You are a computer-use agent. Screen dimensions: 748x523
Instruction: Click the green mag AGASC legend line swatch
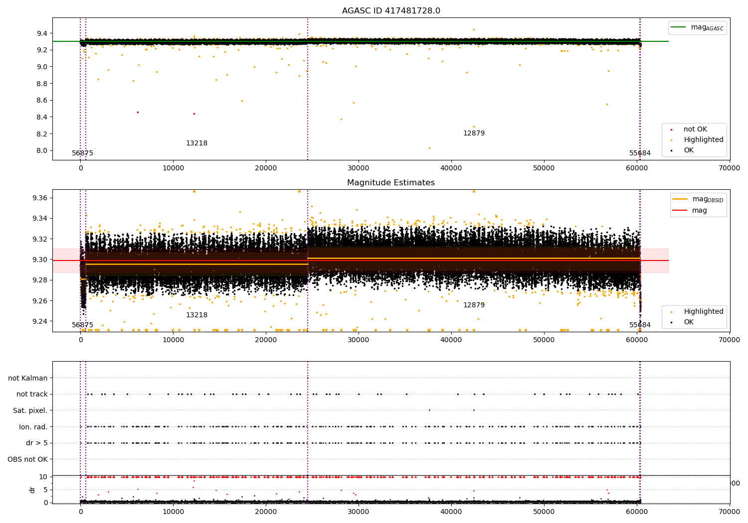tap(678, 27)
